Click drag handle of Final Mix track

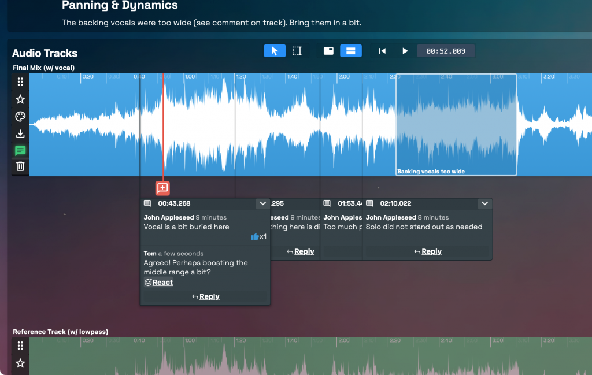point(20,82)
